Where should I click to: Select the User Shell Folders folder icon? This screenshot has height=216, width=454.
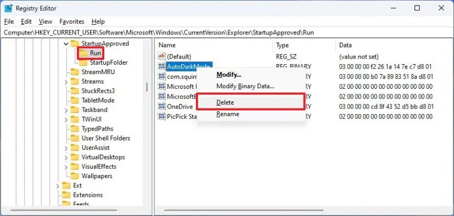coord(75,138)
